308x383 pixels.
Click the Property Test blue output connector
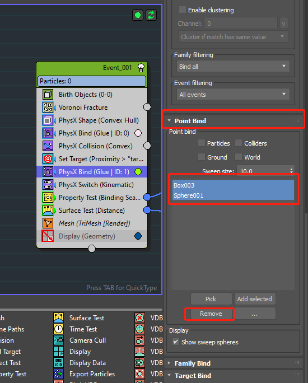(147, 197)
